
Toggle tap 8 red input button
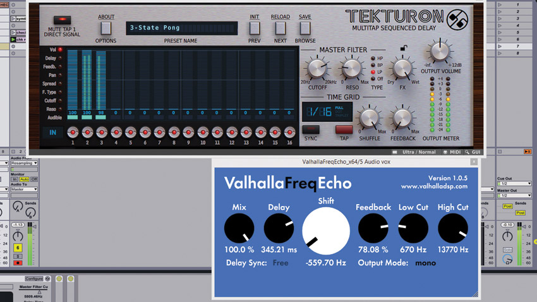174,132
